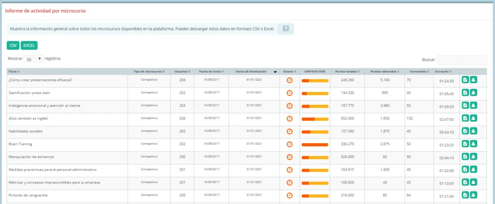Download the report as CSV
This screenshot has height=204, width=495.
13,45
